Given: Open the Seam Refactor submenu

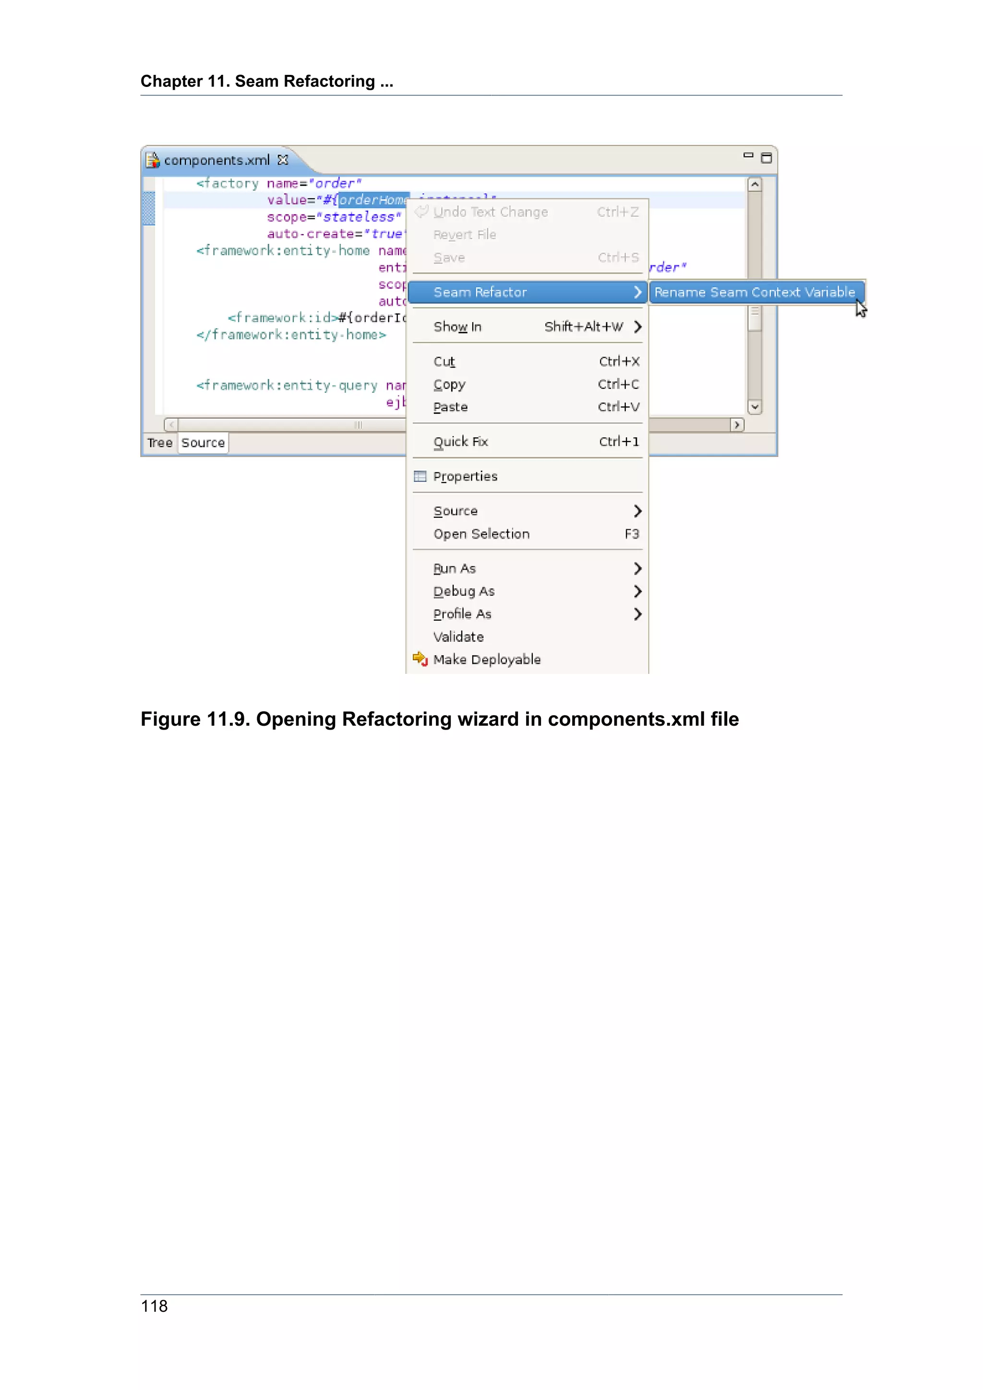Looking at the screenshot, I should pyautogui.click(x=527, y=292).
